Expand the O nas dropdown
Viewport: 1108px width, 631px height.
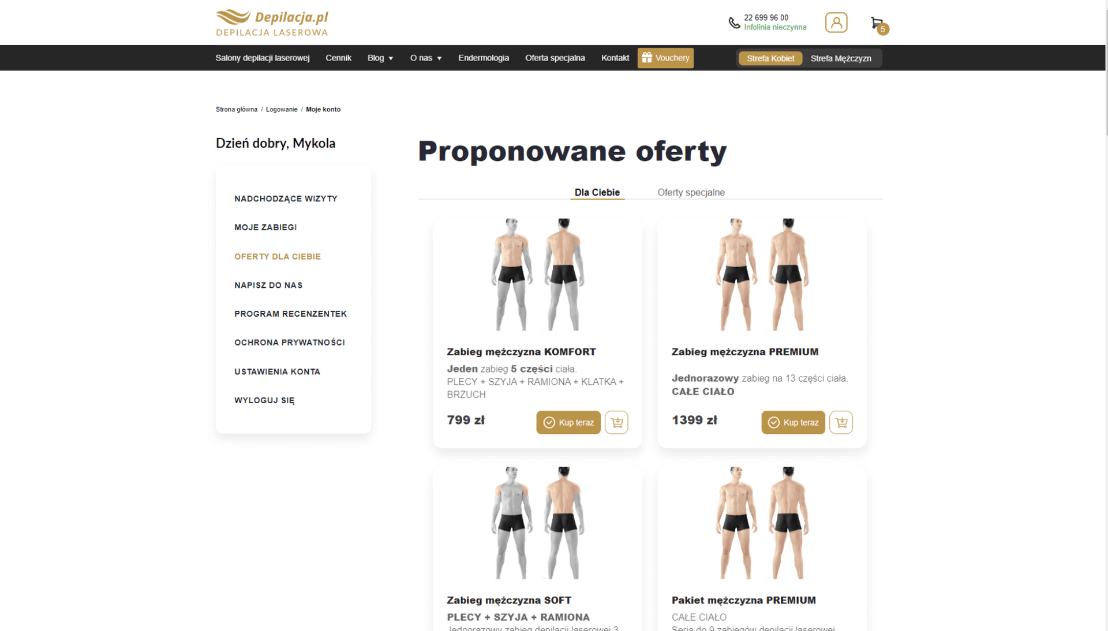(426, 58)
